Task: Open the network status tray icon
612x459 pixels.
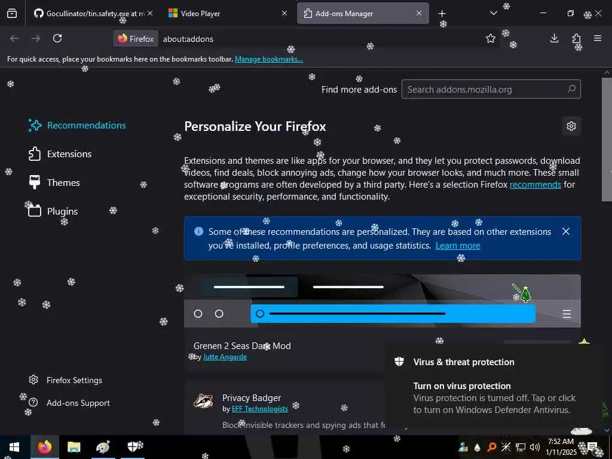Action: [x=521, y=447]
